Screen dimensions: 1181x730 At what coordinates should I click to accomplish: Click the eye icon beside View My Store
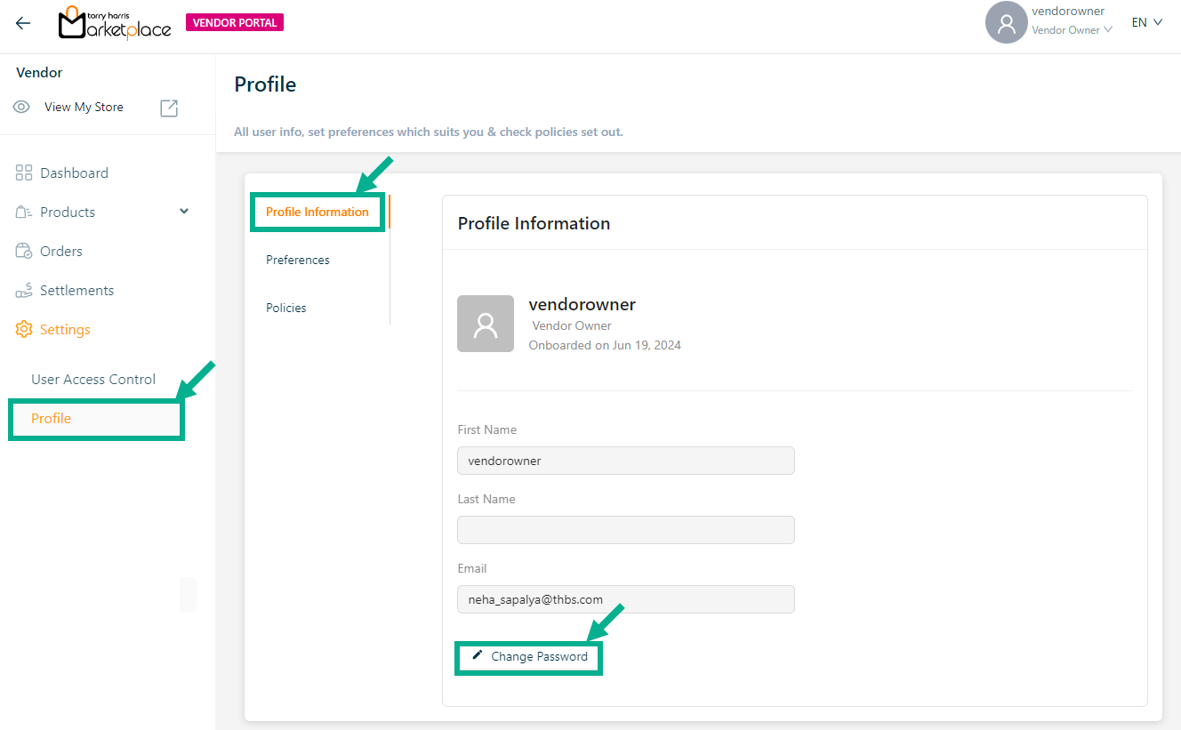point(22,107)
